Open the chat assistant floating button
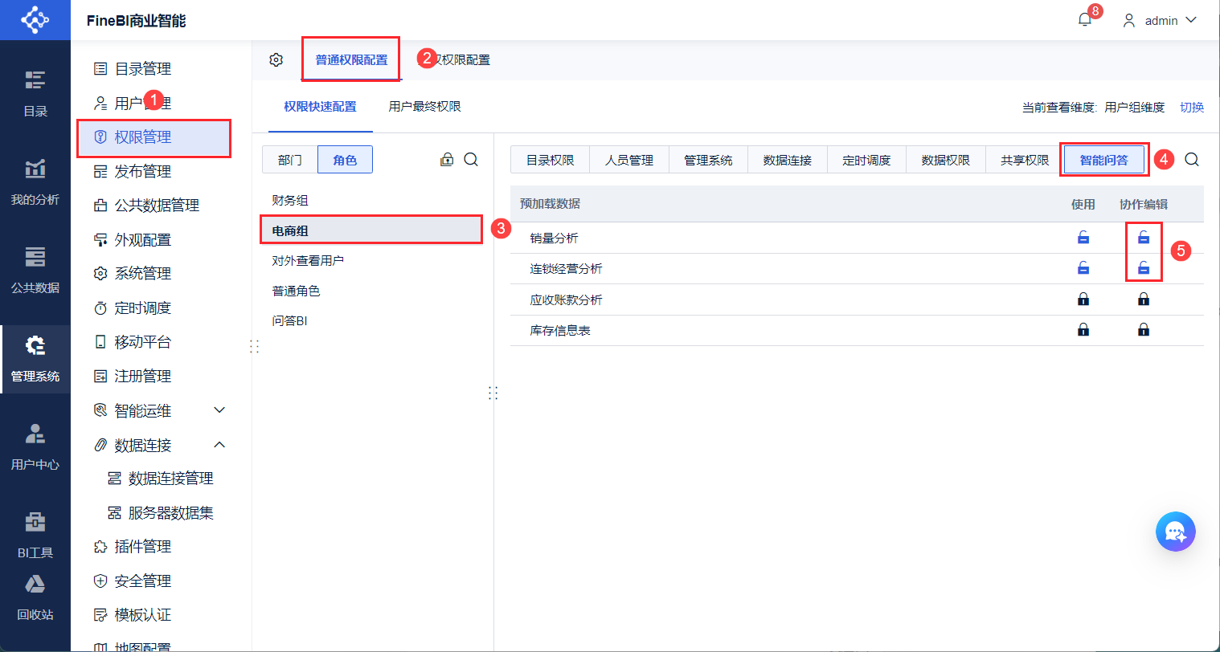1220x652 pixels. click(1176, 532)
